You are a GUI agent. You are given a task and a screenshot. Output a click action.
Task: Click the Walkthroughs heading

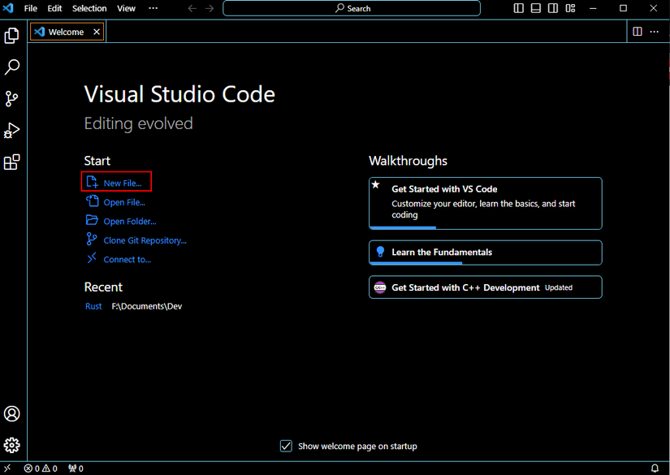coord(408,161)
